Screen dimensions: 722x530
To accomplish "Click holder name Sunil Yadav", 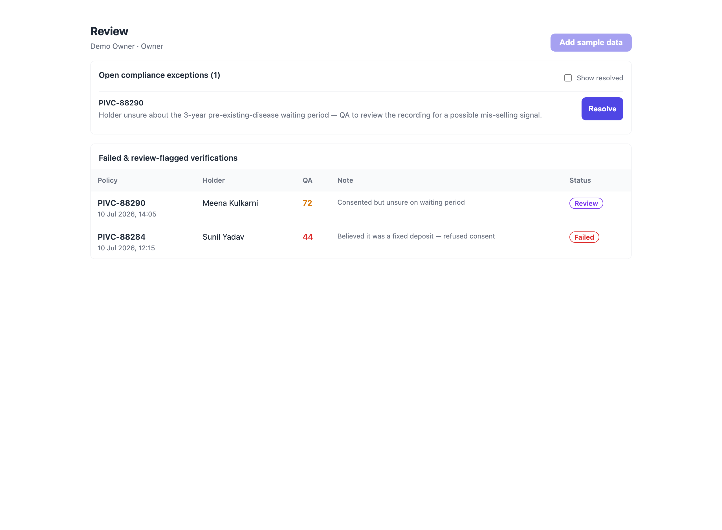I will tap(223, 237).
